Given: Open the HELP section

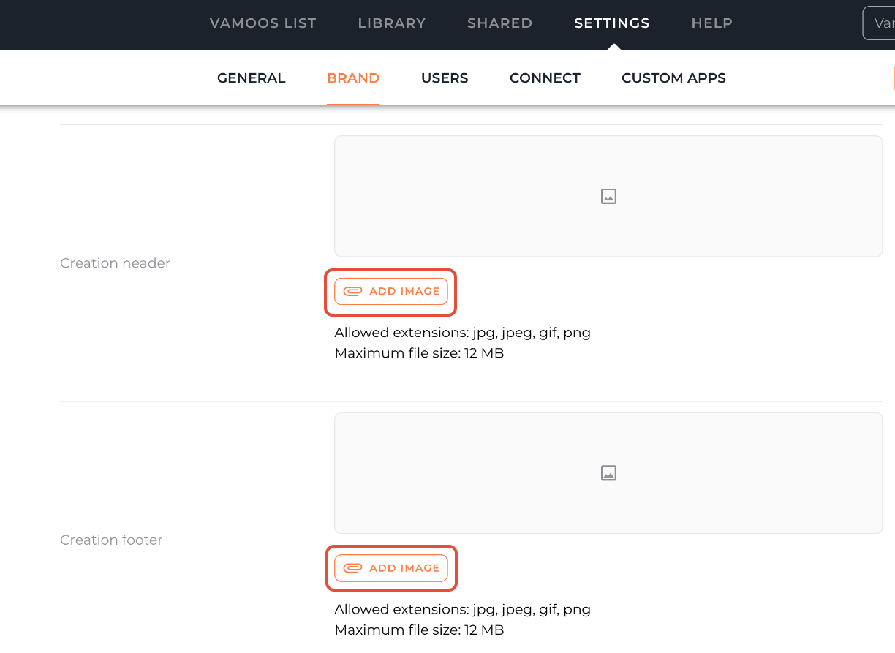Looking at the screenshot, I should click(711, 23).
